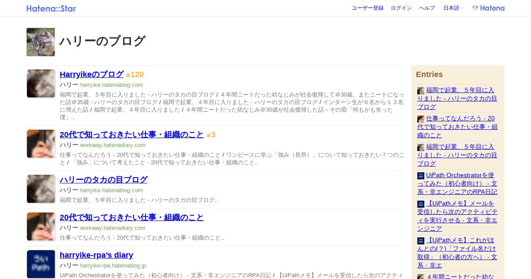Click the favicon of the second sidebar 福岡で起業 entry

(x=421, y=147)
